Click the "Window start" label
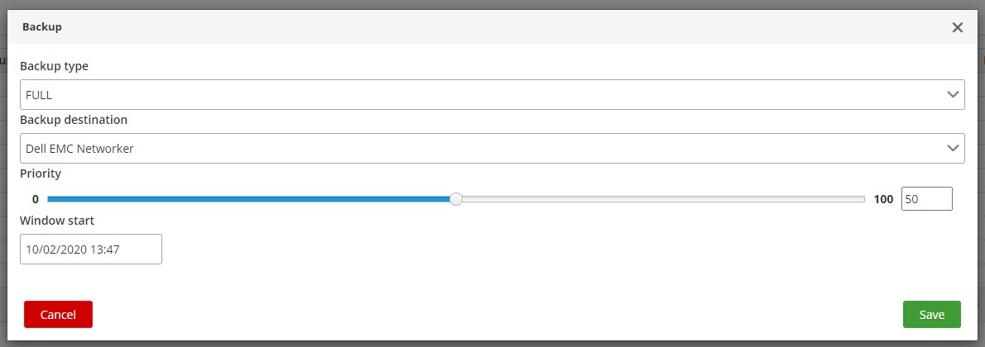The image size is (985, 347). pyautogui.click(x=57, y=221)
